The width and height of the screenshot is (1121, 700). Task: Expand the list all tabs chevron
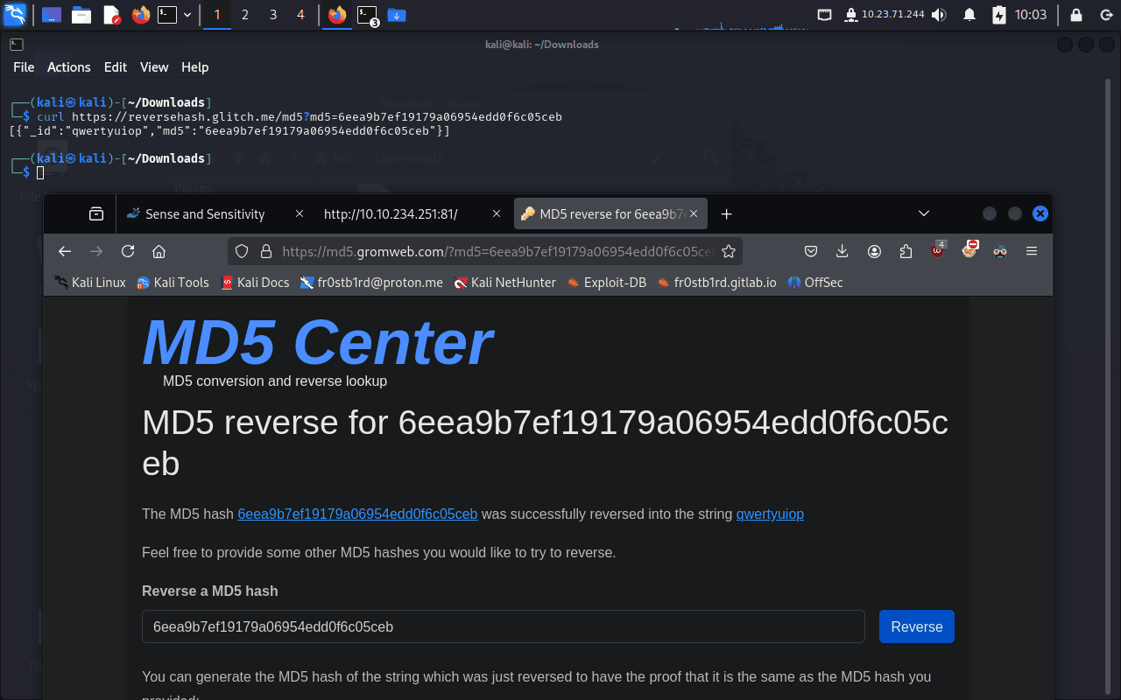[x=923, y=213]
